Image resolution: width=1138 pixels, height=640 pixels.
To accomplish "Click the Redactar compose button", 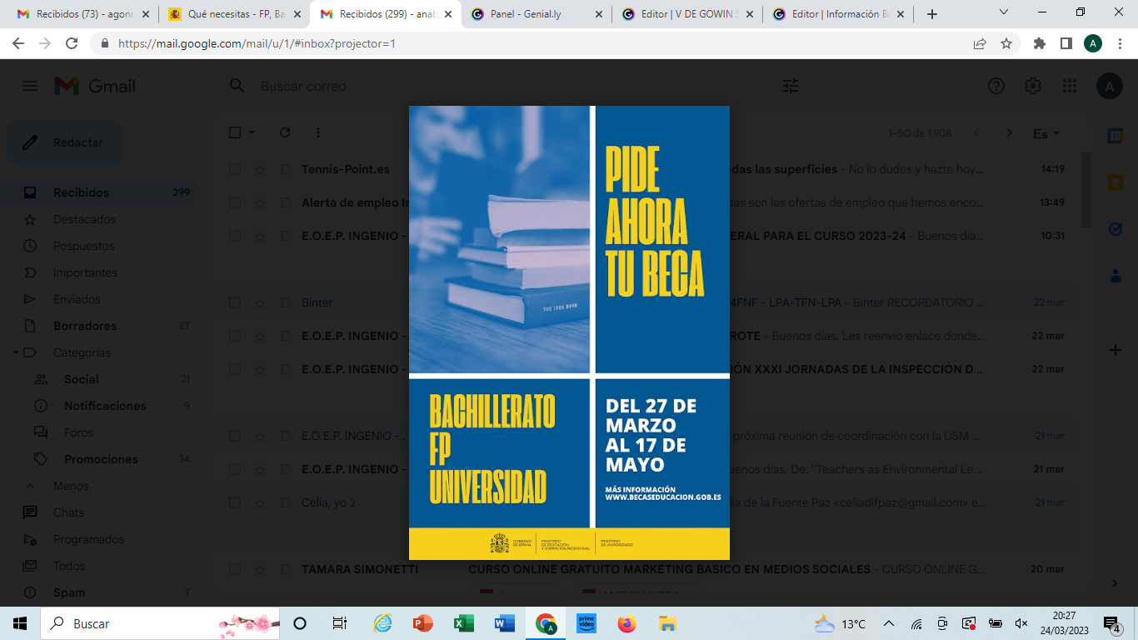I will click(65, 142).
